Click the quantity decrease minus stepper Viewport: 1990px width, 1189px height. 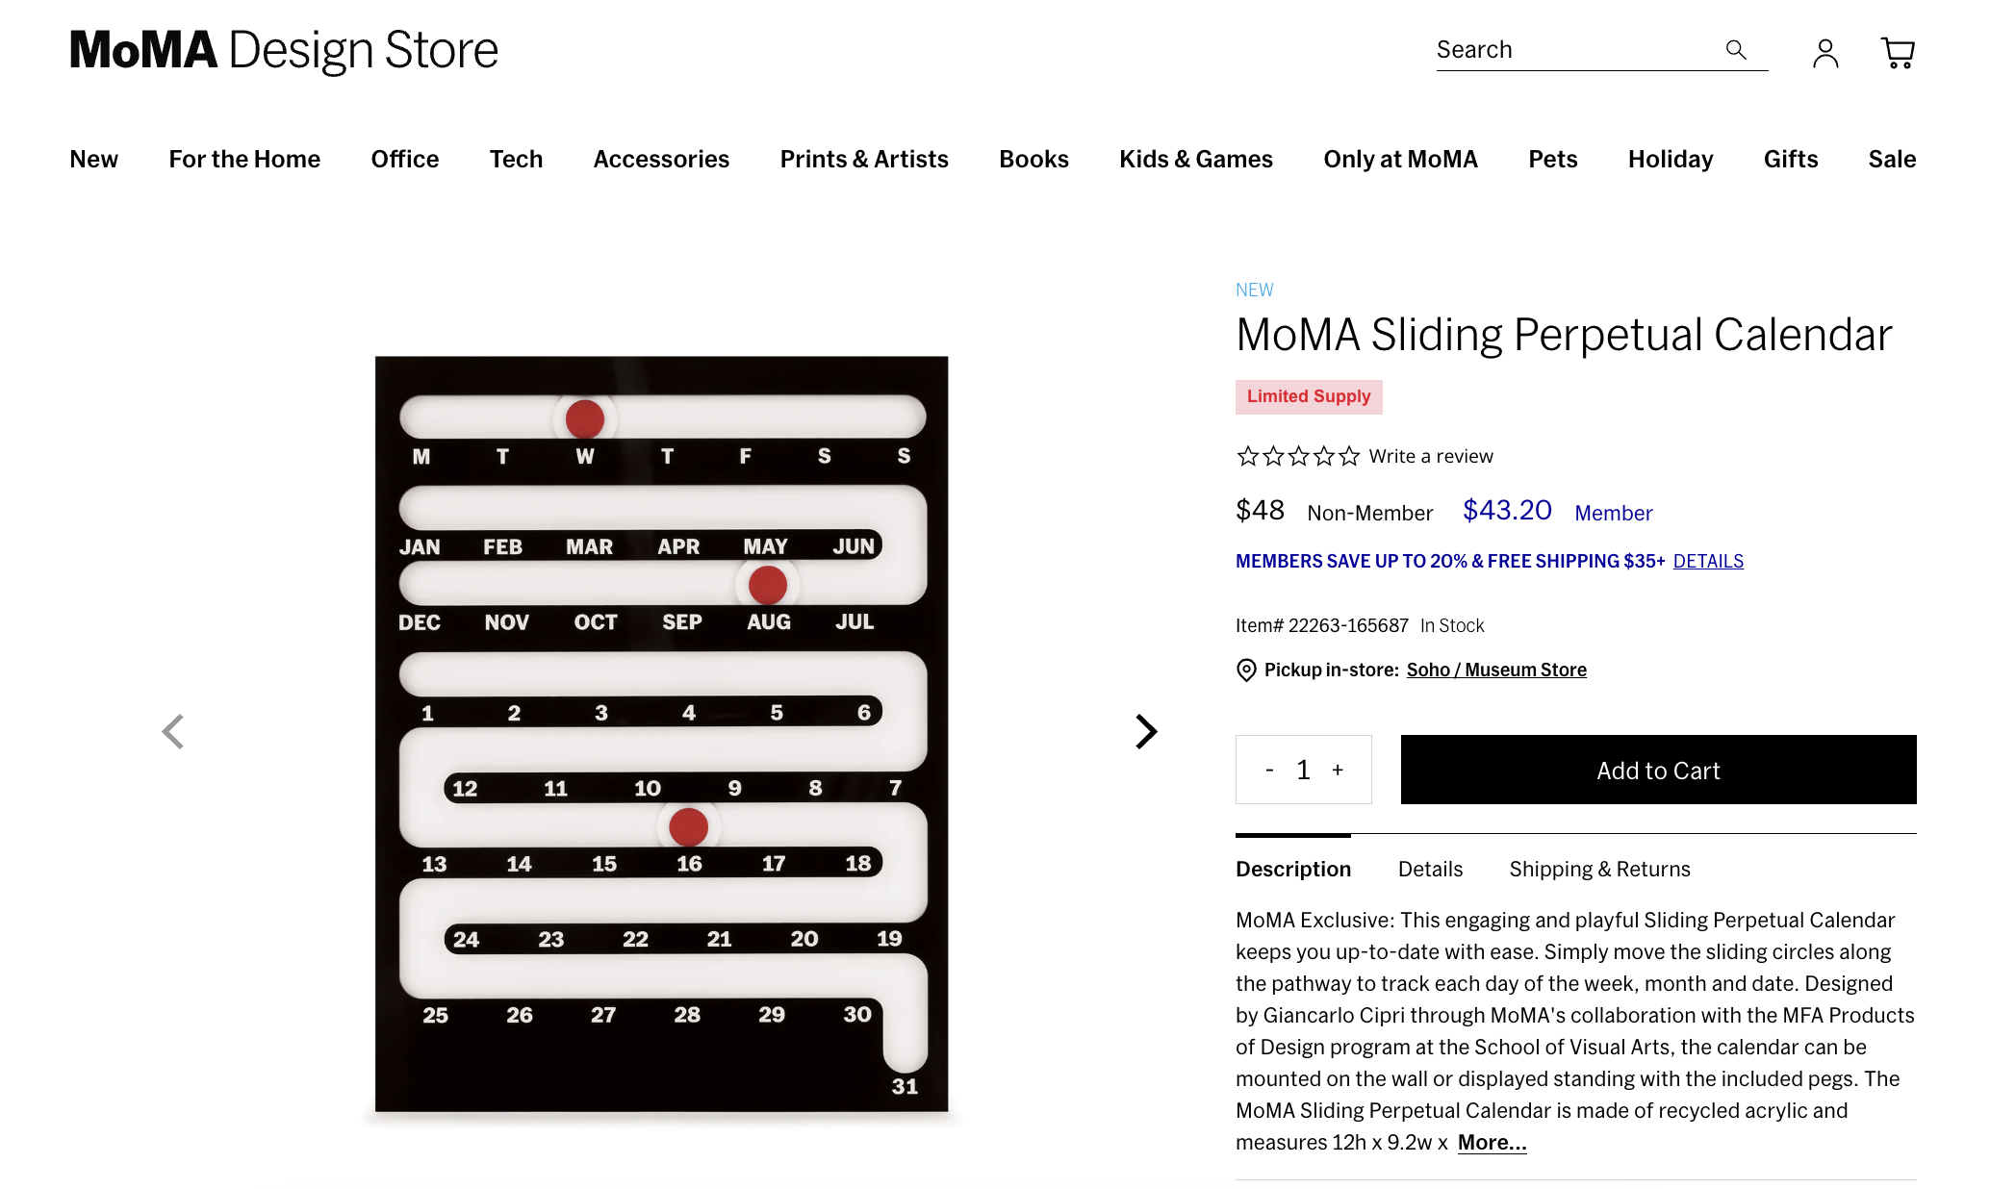(1269, 769)
